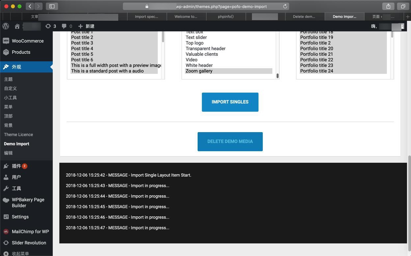
Task: Click the 插件 plug icon
Action: click(6, 166)
